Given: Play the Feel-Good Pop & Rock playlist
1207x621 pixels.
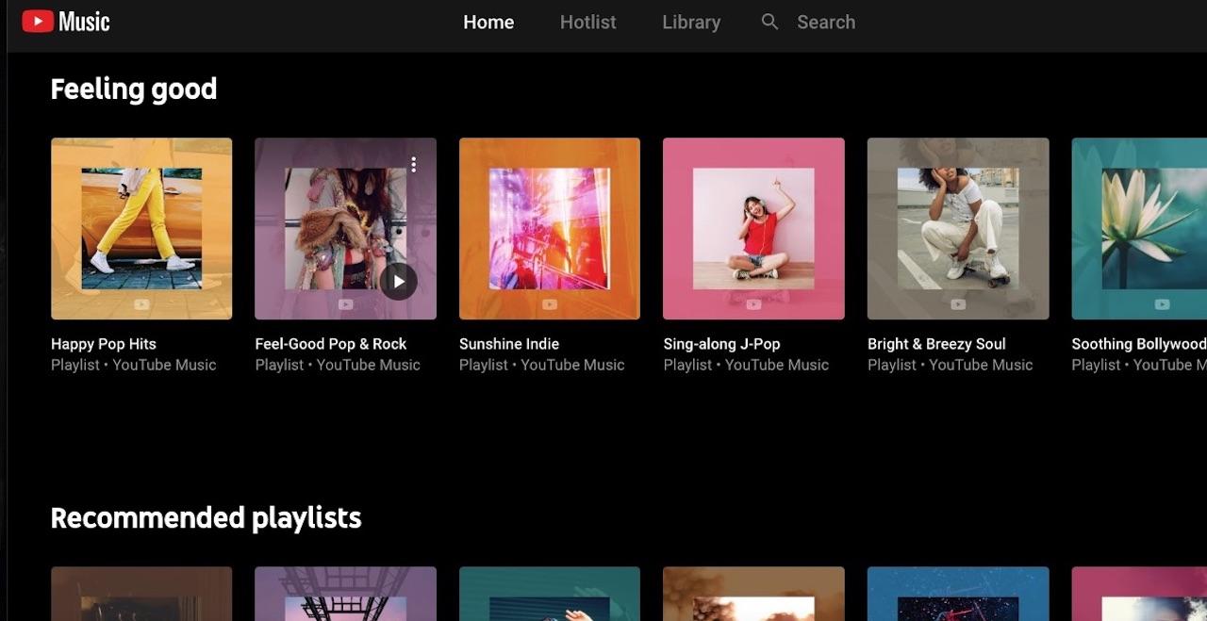Looking at the screenshot, I should [399, 281].
